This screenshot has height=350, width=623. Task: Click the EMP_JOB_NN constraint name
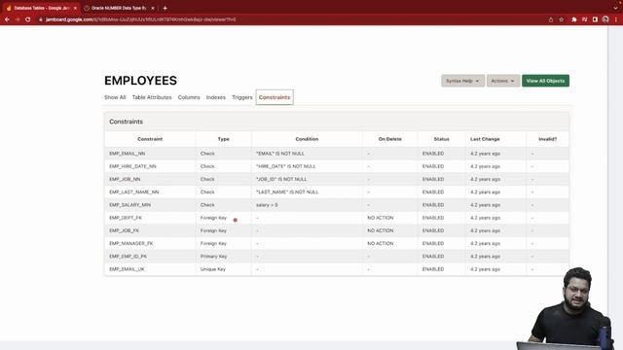pos(125,179)
